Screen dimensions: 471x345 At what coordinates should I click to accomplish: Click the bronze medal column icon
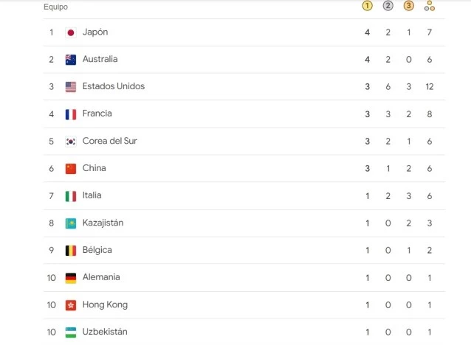[408, 6]
